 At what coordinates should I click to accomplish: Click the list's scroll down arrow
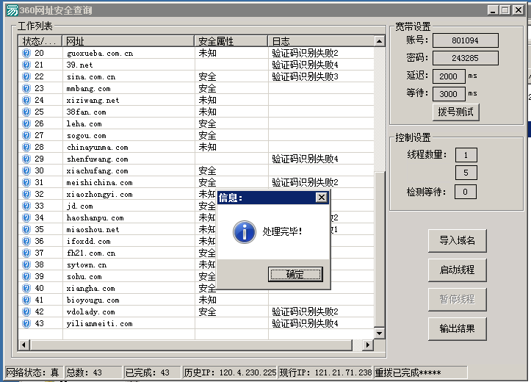(380, 334)
